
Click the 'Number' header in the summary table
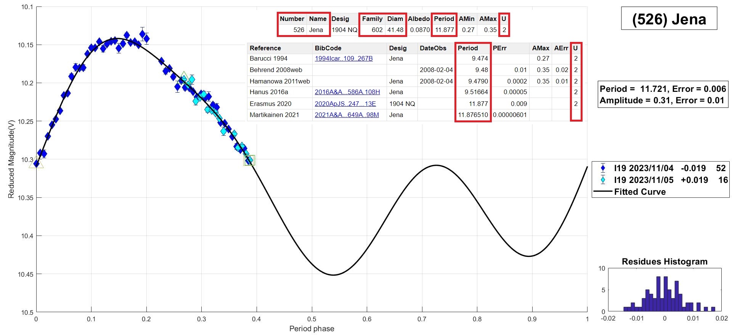click(292, 19)
